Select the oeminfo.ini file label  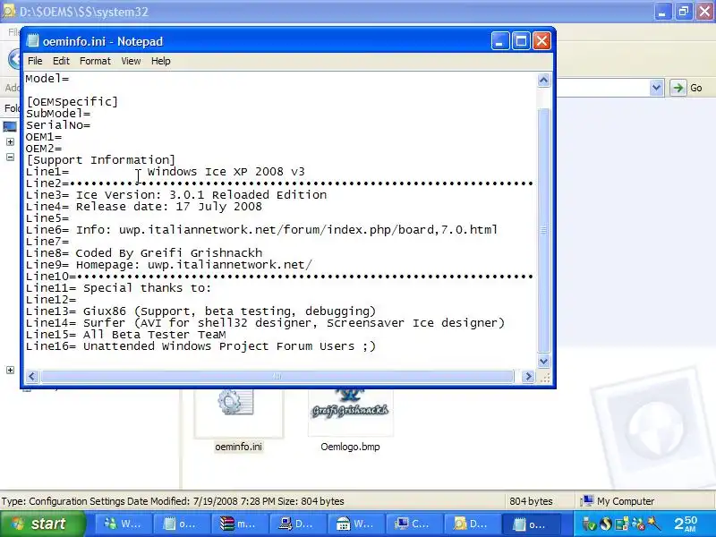238,447
